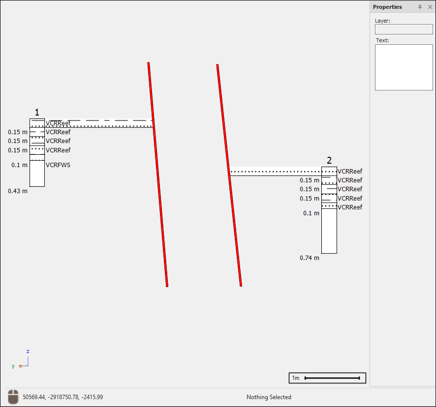Click the mouse icon in status bar
This screenshot has height=407, width=436.
tap(13, 397)
